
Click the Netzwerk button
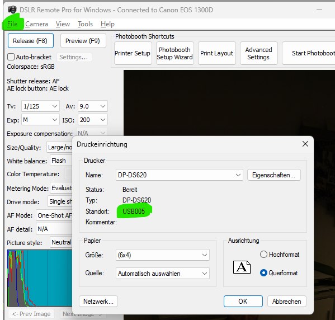[x=98, y=301]
